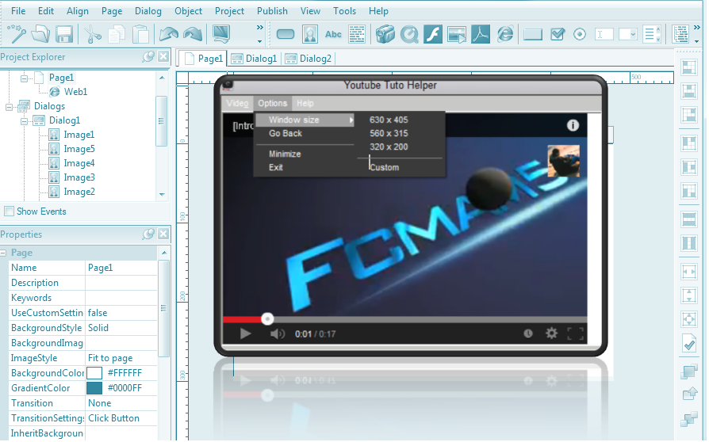
Task: Select the Page1 document tab
Action: click(x=203, y=59)
